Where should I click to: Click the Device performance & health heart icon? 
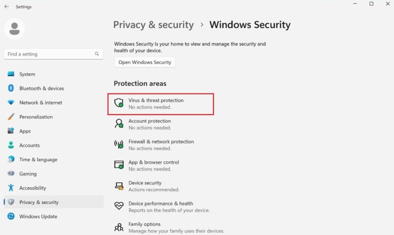point(119,206)
